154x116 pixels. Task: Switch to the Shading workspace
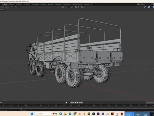pyautogui.click(x=43, y=5)
